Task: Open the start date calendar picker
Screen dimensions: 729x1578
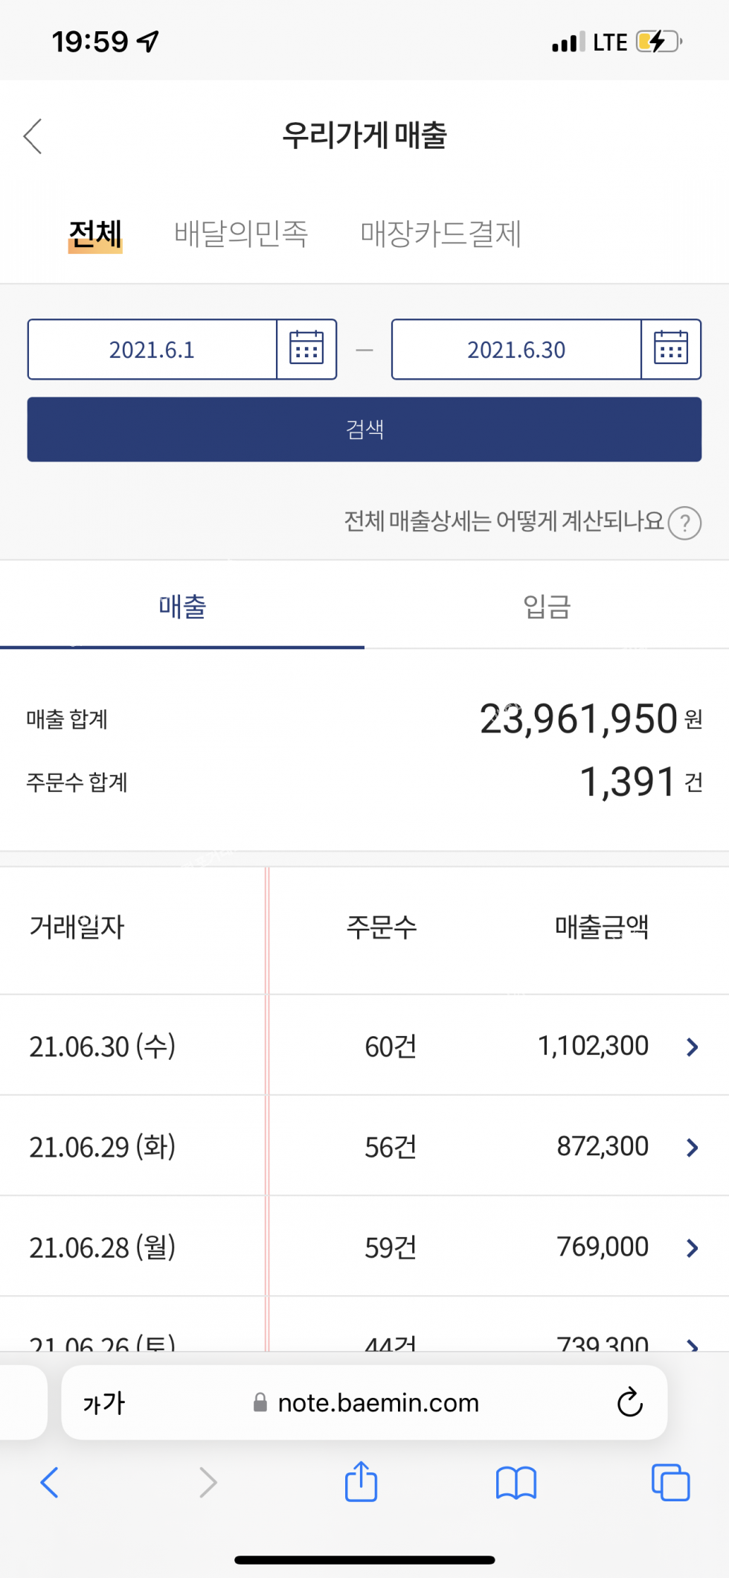Action: pos(306,349)
